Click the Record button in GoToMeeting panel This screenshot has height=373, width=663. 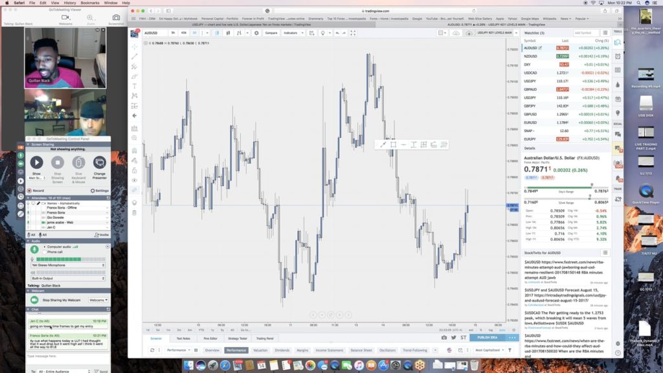[36, 191]
